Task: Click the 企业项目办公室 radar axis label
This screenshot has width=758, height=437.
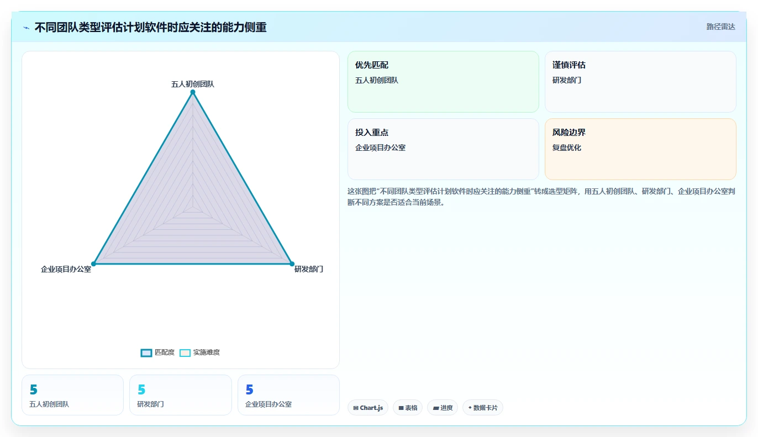Action: [66, 269]
